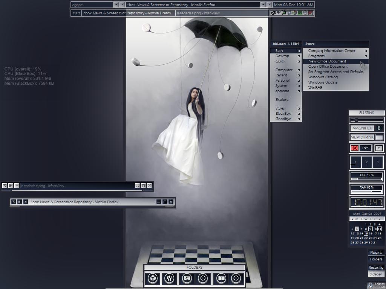Open the raised-hands person icon in Folders bar
The width and height of the screenshot is (386, 289).
[169, 278]
